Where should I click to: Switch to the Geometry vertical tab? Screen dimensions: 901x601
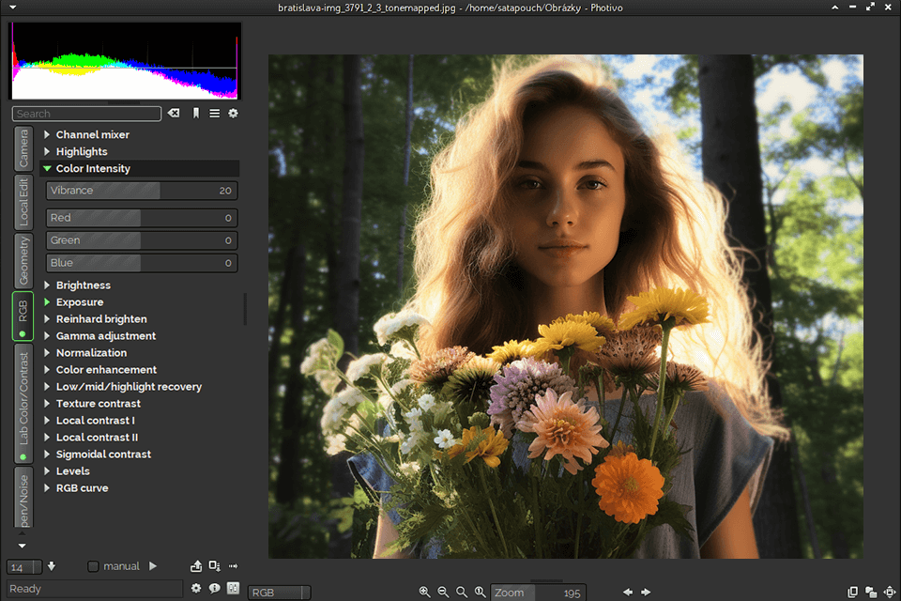(23, 260)
